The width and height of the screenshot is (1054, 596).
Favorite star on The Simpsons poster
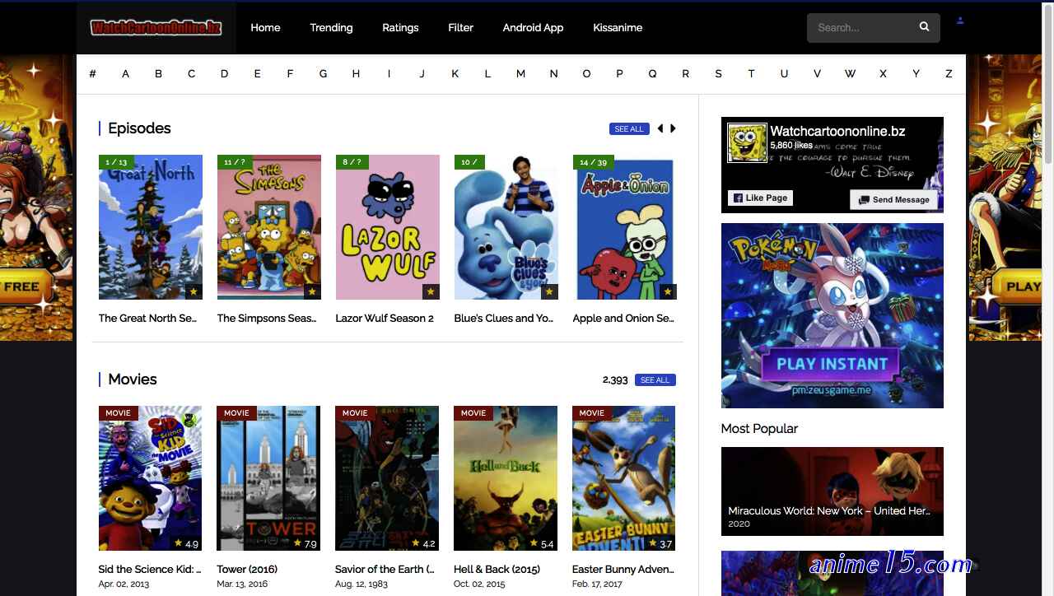click(312, 291)
